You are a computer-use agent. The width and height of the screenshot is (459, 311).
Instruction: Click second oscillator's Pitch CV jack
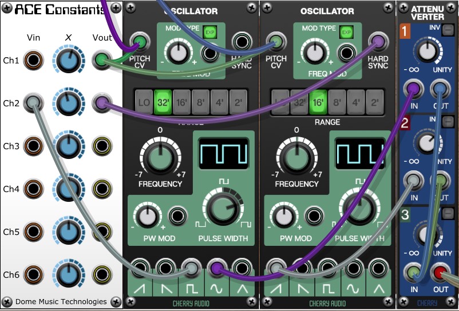(x=276, y=42)
